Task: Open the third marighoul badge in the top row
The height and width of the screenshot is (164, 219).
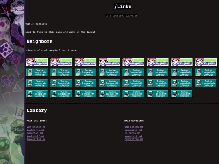Action: point(85,62)
